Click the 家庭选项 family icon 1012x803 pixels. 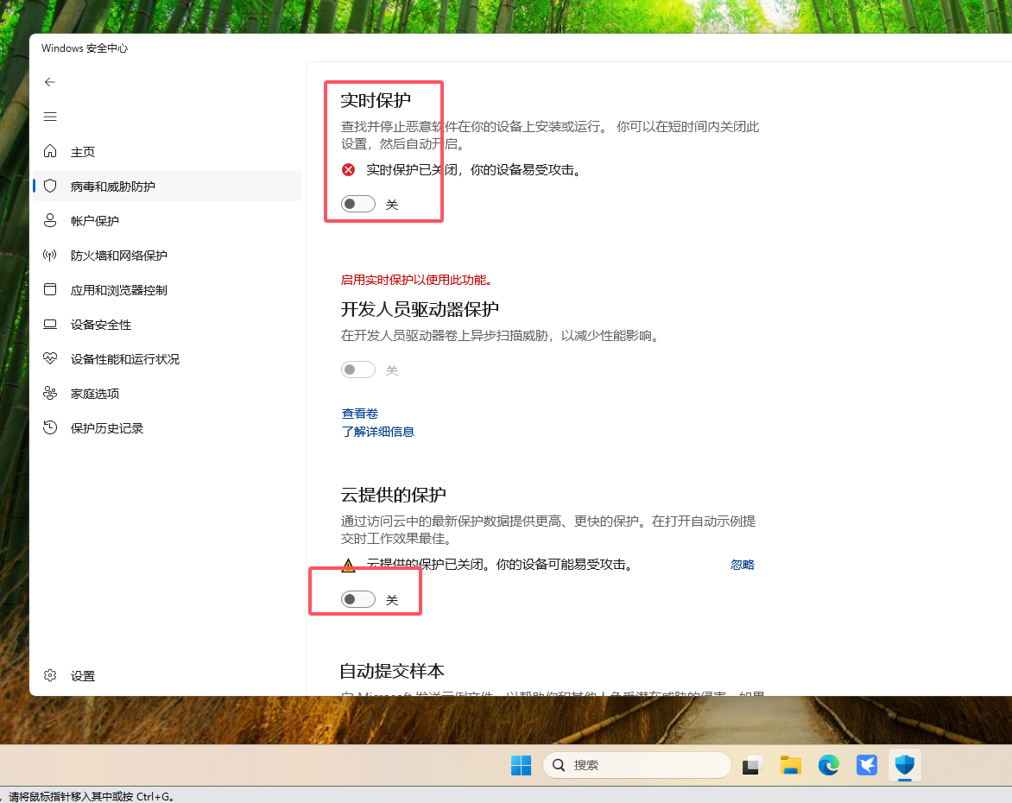tap(50, 394)
